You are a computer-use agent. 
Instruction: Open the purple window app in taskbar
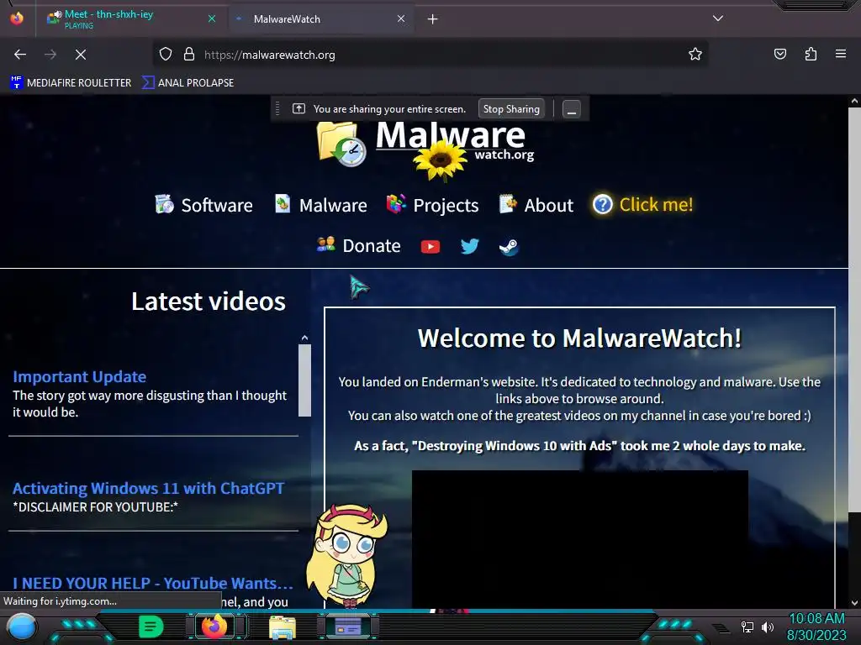[x=347, y=627]
